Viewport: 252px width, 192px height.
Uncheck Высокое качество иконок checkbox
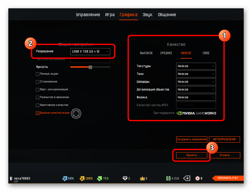coord(38,113)
